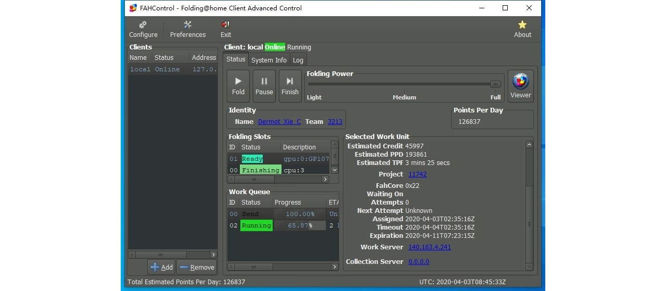Click the FahCore value 0x22
The width and height of the screenshot is (666, 291).
pyautogui.click(x=412, y=186)
